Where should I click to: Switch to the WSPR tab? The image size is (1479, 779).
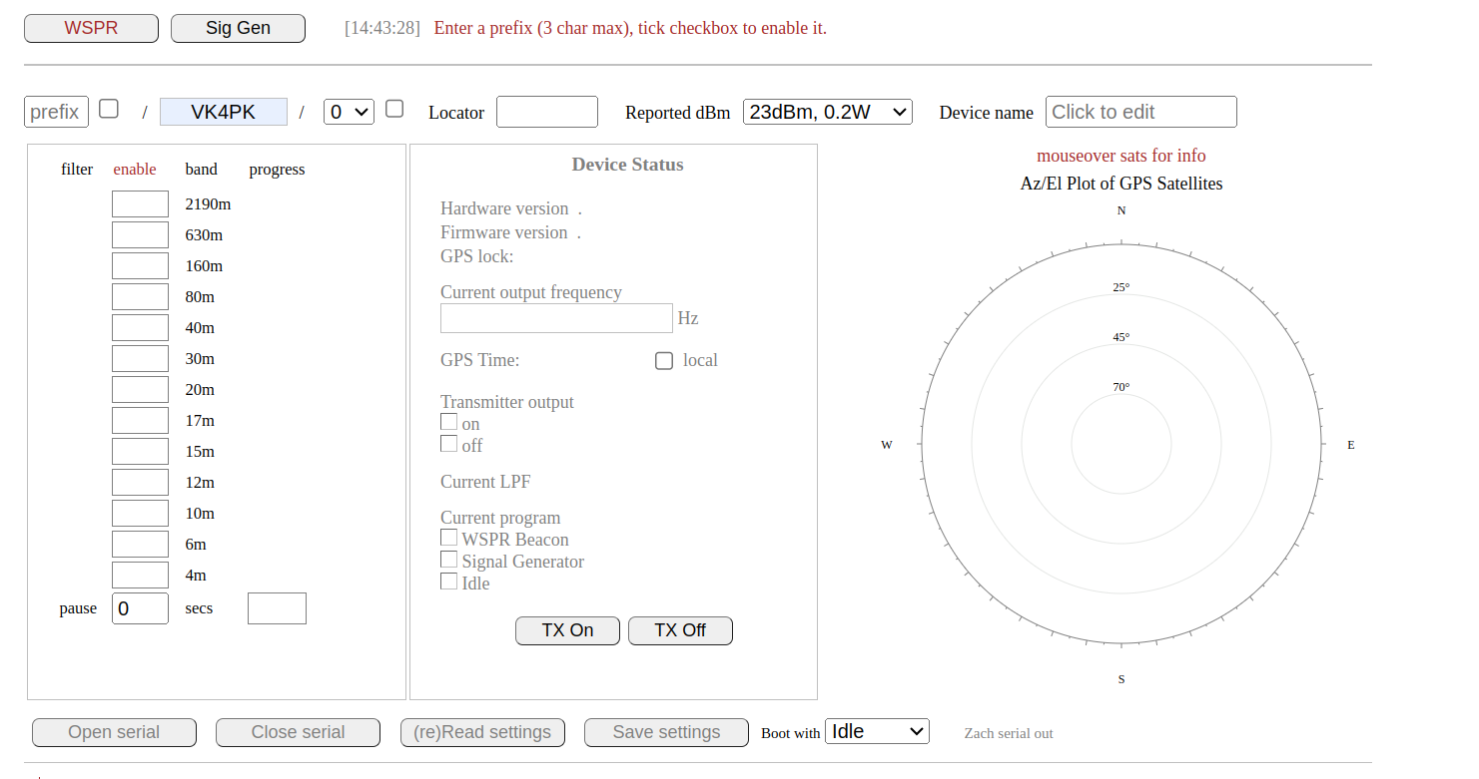click(91, 28)
